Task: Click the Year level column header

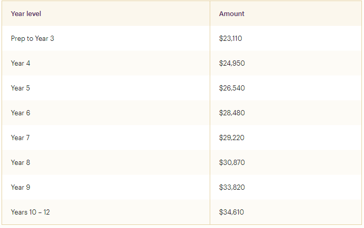Action: point(26,13)
